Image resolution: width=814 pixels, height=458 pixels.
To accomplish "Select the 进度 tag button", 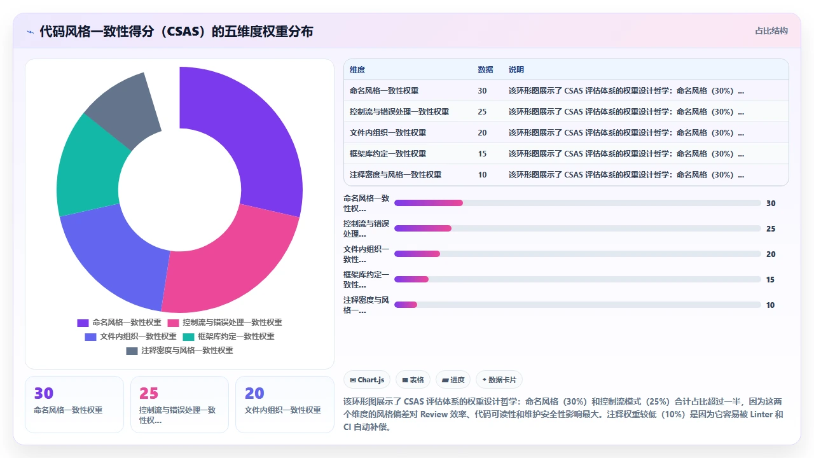I will [453, 380].
